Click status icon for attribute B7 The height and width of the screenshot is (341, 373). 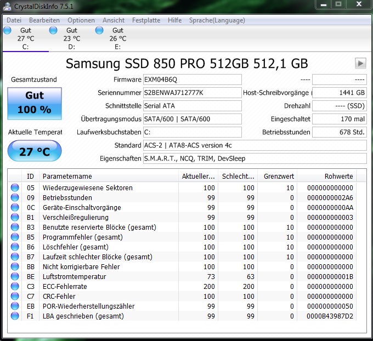(x=15, y=257)
